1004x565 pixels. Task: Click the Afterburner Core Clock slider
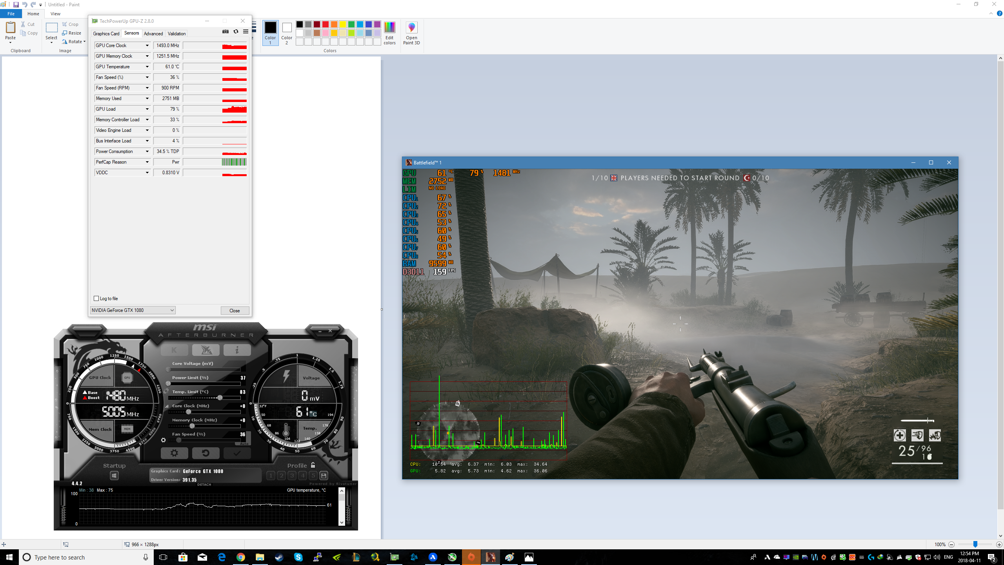(204, 412)
